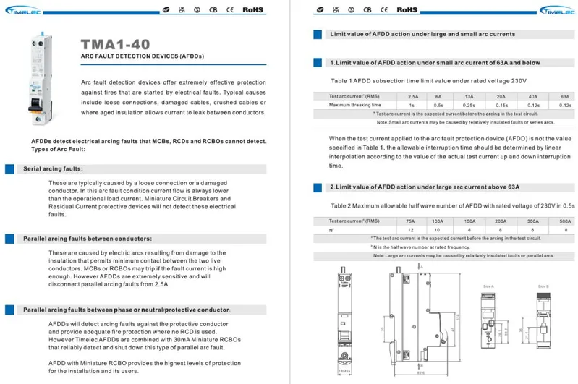Click heading '1.Limit value... 63A and below'
This screenshot has height=384, width=578.
(x=435, y=63)
